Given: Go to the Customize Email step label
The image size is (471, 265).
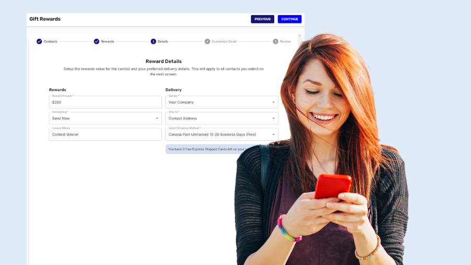Looking at the screenshot, I should pyautogui.click(x=224, y=41).
